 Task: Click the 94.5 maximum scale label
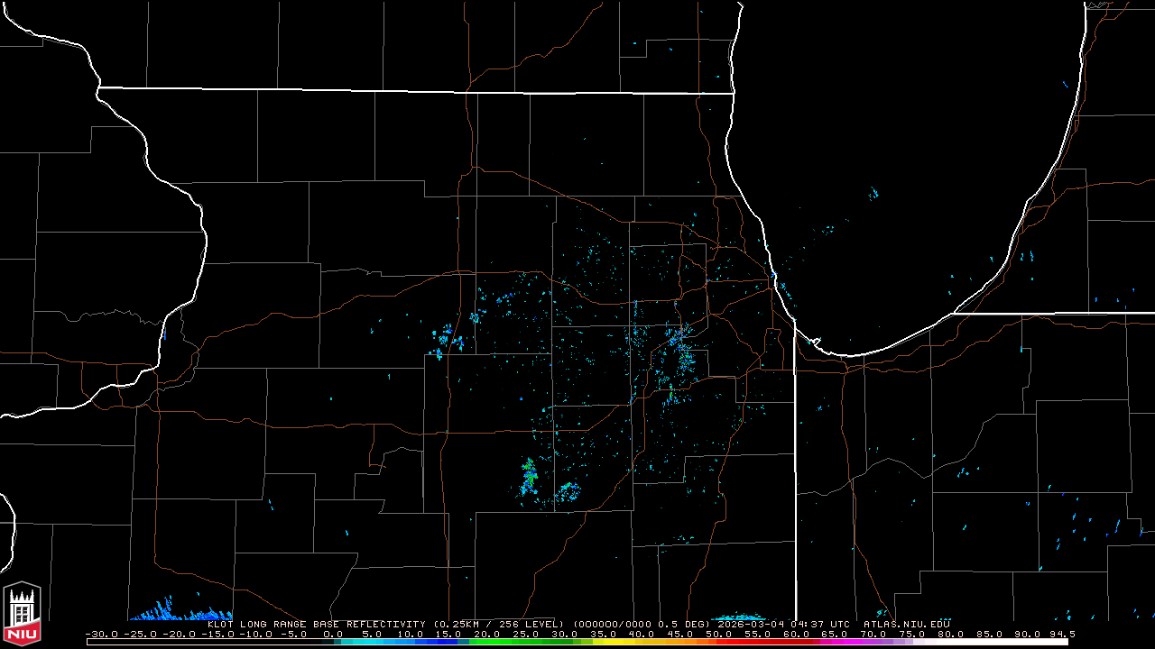[1061, 634]
